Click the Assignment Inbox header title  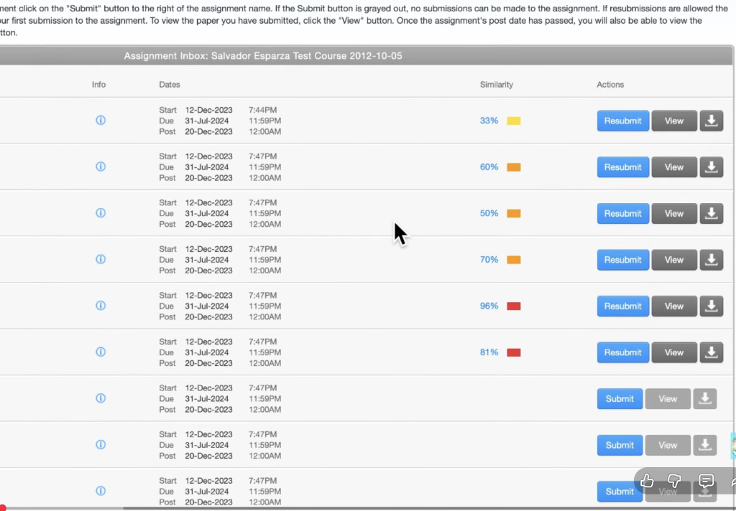pos(263,56)
